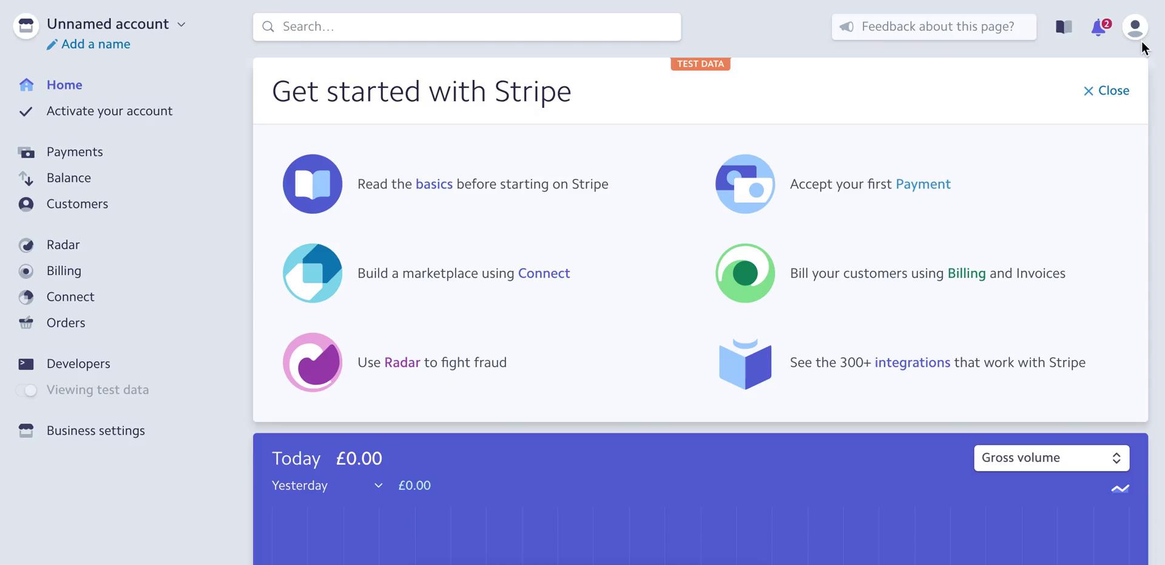Open Activate your account in sidebar

point(109,112)
